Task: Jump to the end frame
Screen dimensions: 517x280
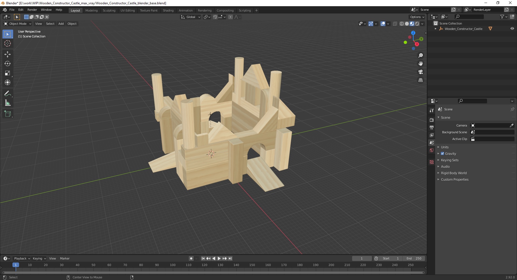Action: 230,258
